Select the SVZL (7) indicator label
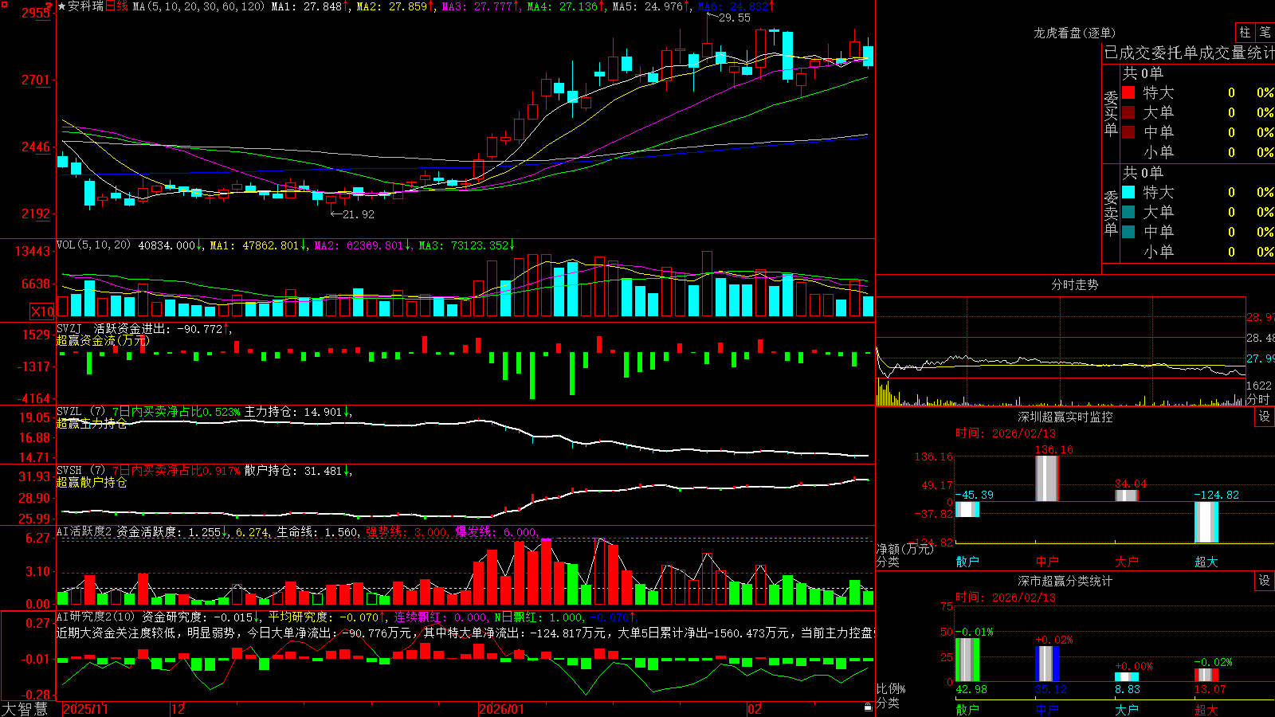 point(81,412)
